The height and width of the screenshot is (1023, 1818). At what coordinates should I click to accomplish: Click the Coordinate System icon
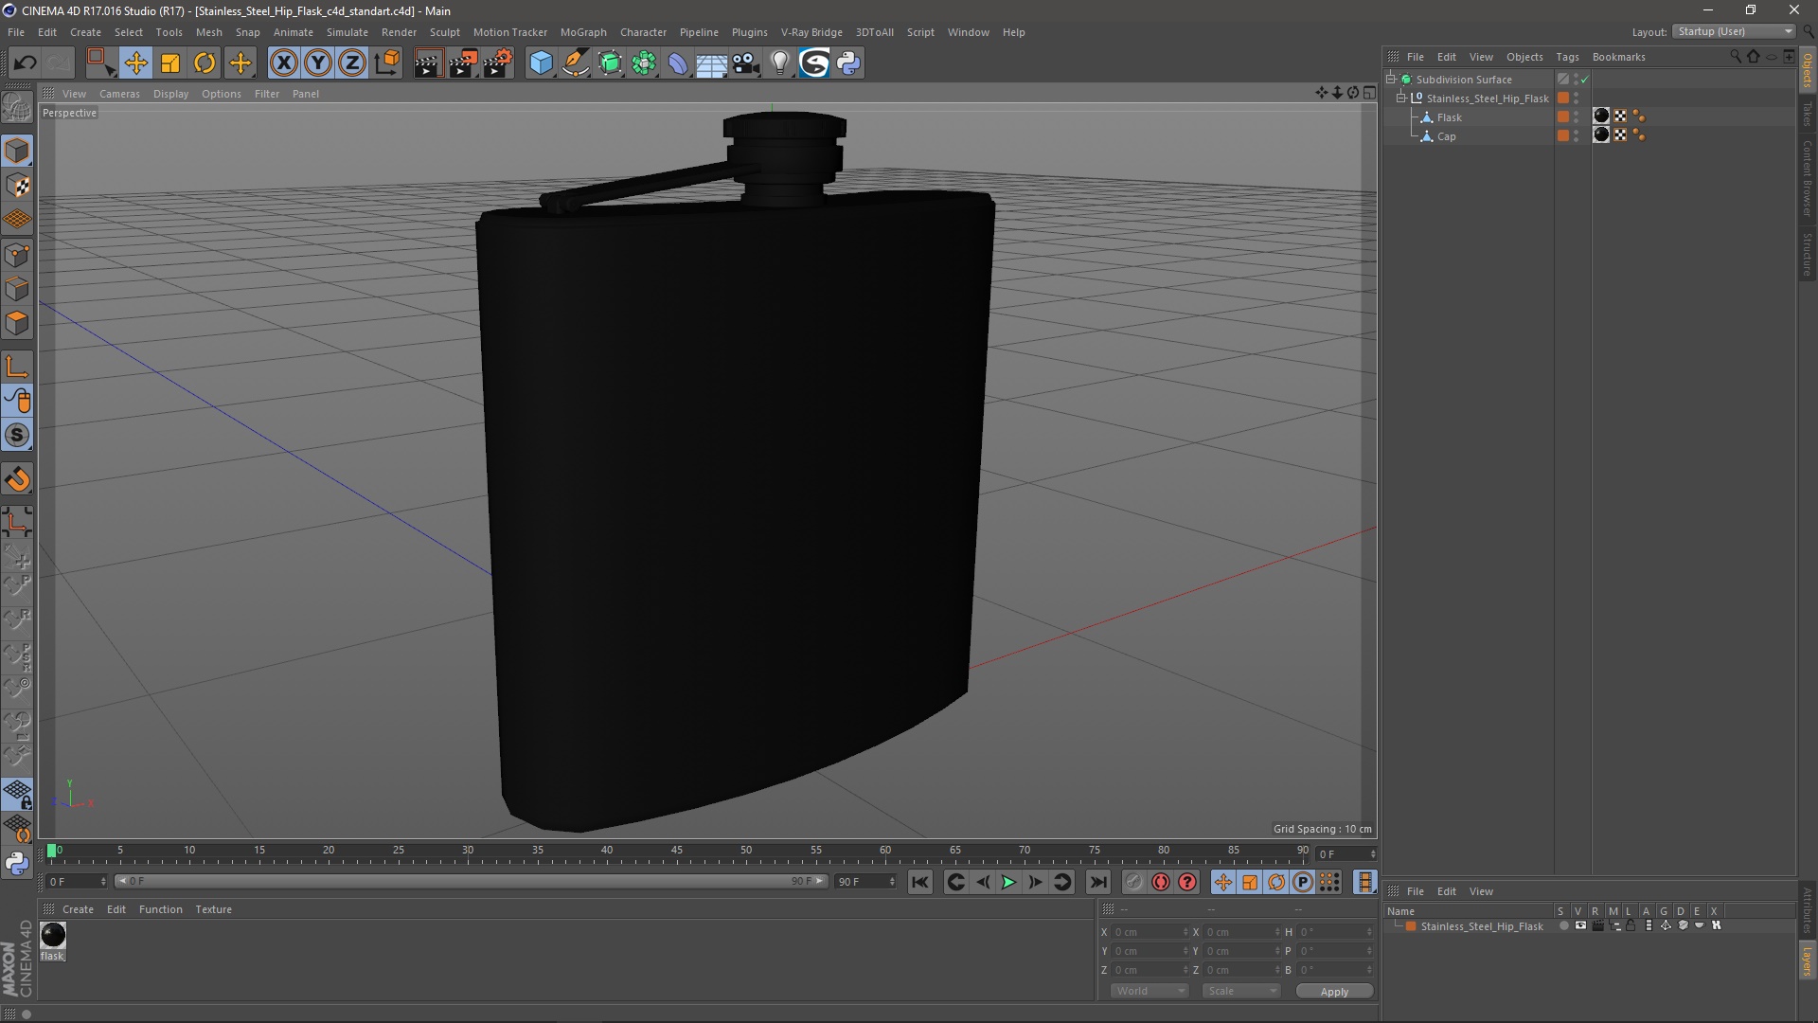[386, 63]
